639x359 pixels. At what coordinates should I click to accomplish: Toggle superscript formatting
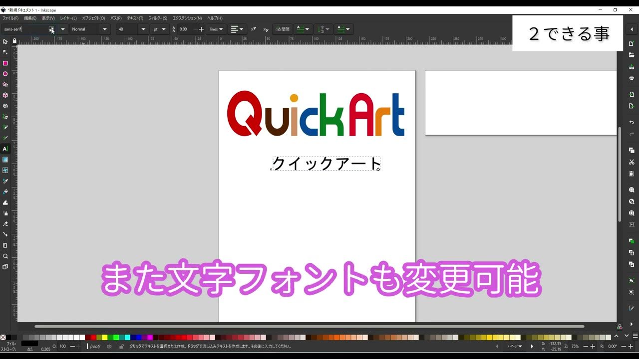pos(254,29)
